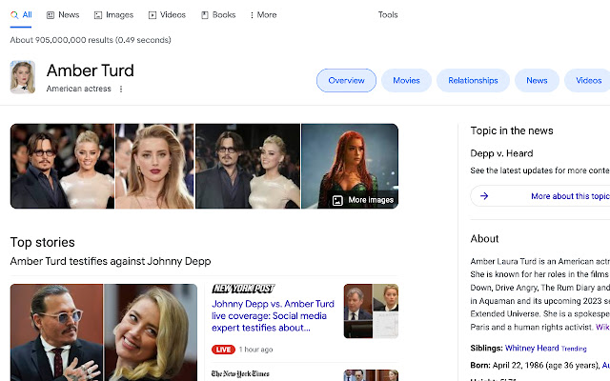Expand the More search categories menu
Screen dimensions: 610x381
click(263, 15)
